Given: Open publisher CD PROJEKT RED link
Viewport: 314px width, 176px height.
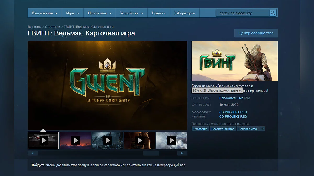Looking at the screenshot, I should pos(233,117).
